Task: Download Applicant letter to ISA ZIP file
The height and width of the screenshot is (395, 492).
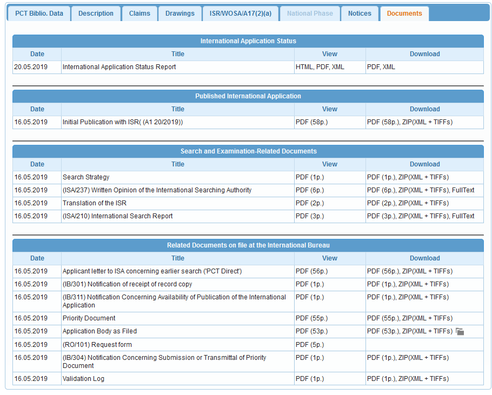Action: (429, 271)
